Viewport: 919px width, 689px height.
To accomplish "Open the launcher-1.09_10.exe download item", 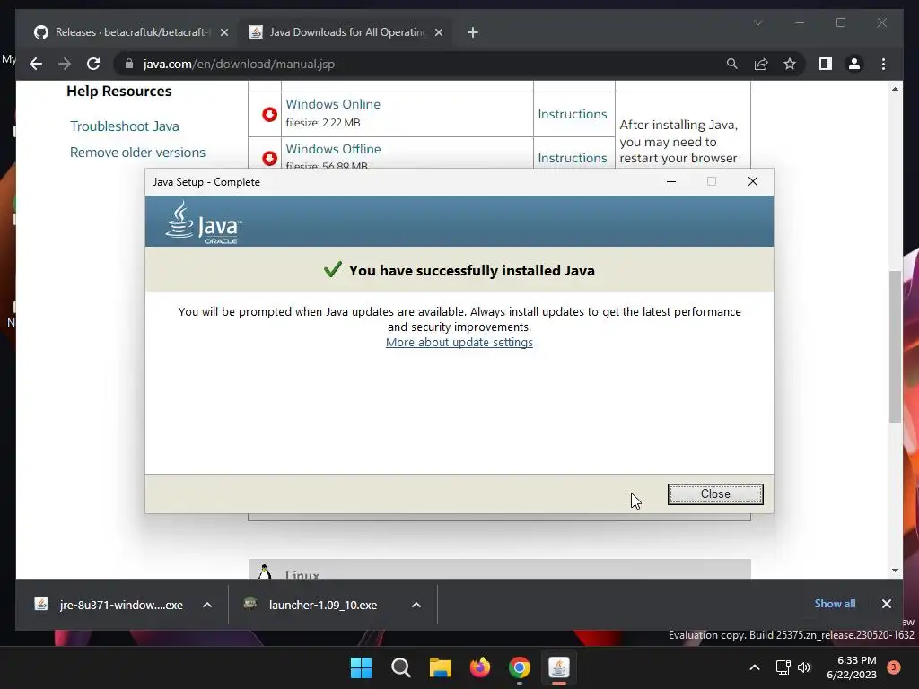I will click(x=311, y=605).
